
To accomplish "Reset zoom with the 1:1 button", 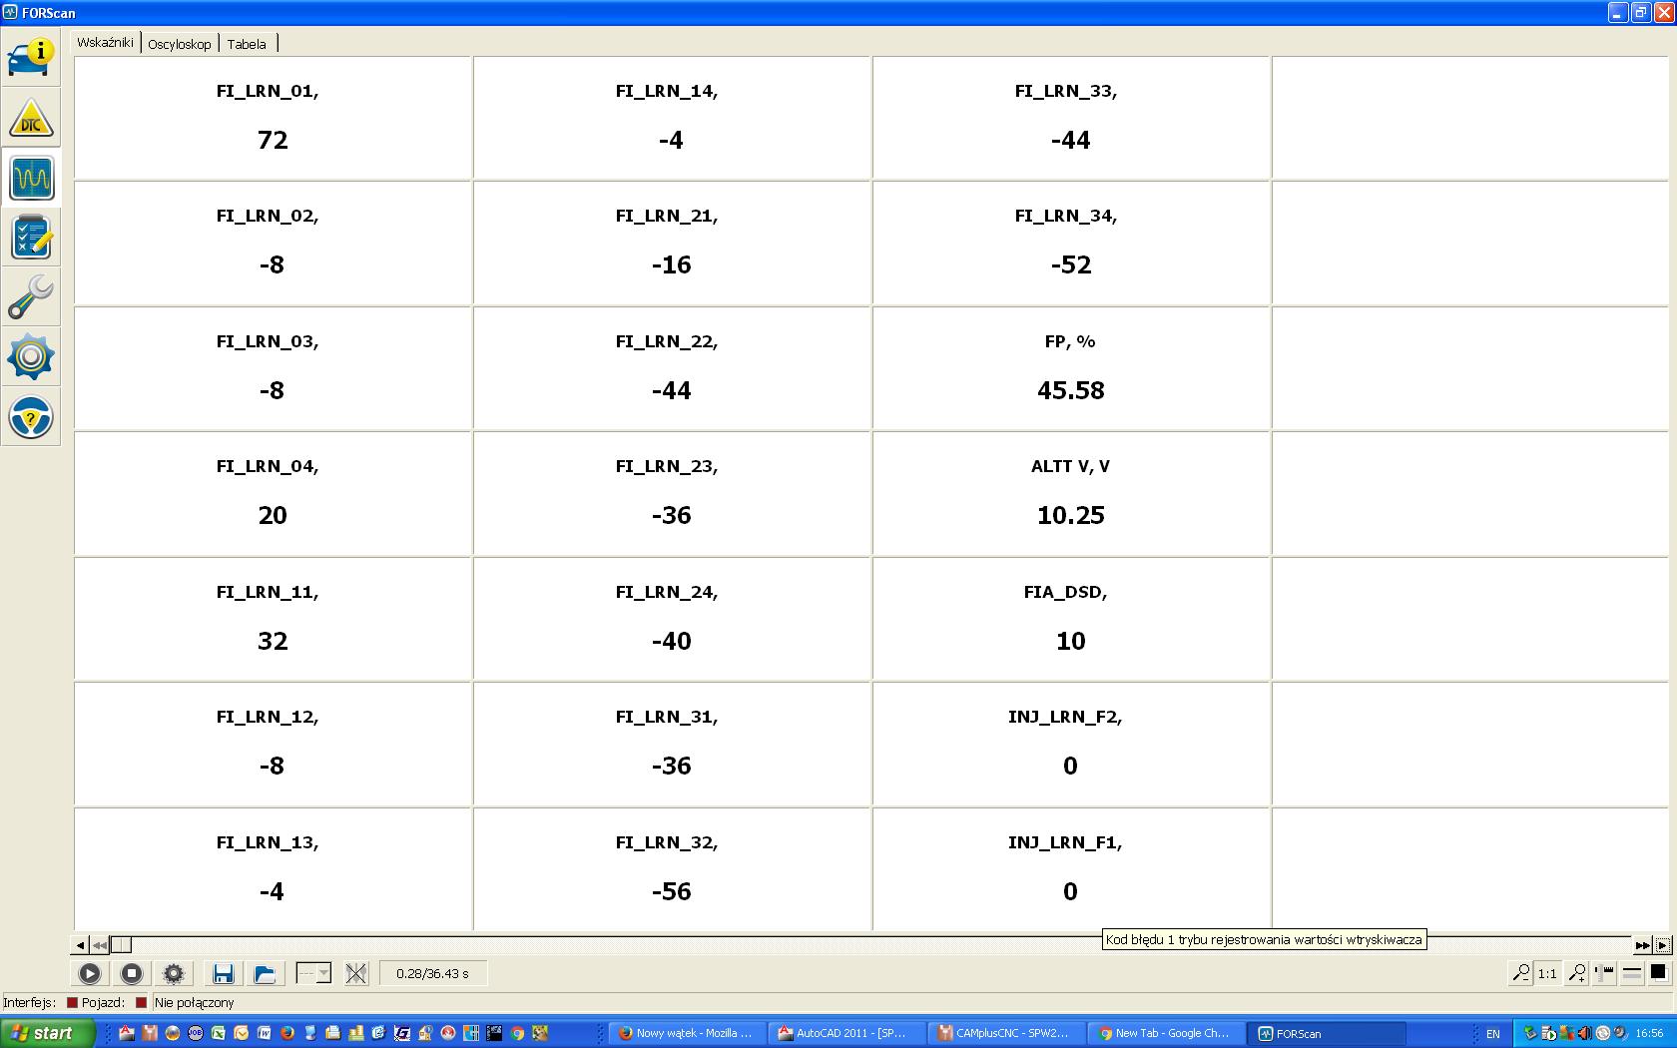I will click(1547, 973).
